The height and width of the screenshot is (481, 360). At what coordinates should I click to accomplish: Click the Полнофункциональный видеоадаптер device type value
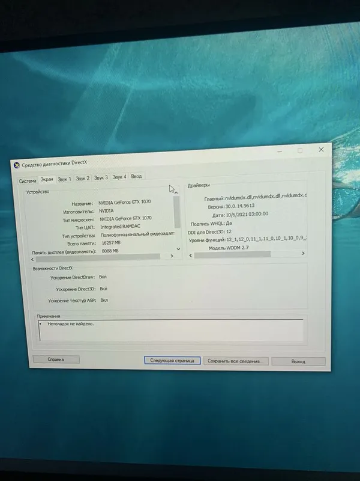pos(137,234)
